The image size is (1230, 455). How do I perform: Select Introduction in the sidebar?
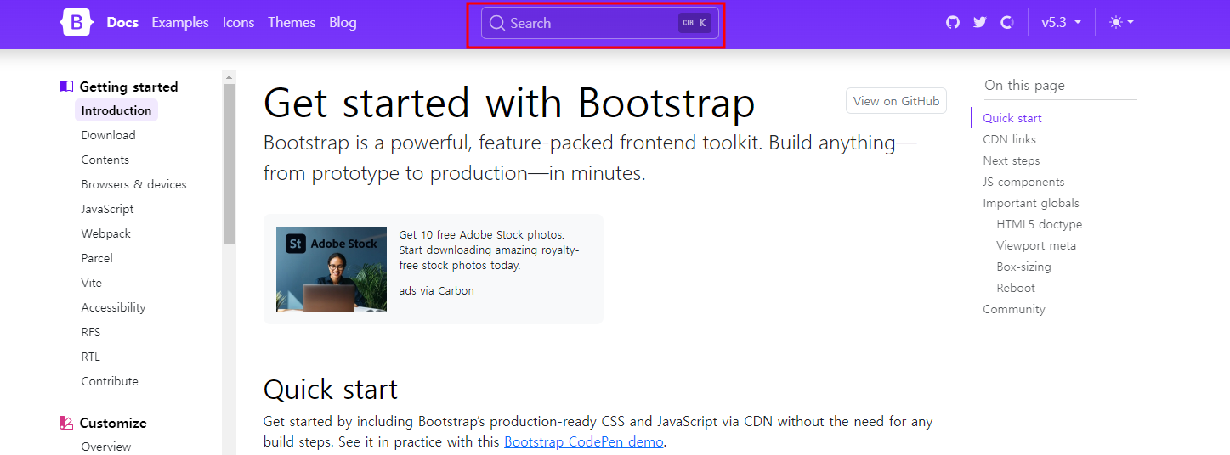click(x=116, y=110)
